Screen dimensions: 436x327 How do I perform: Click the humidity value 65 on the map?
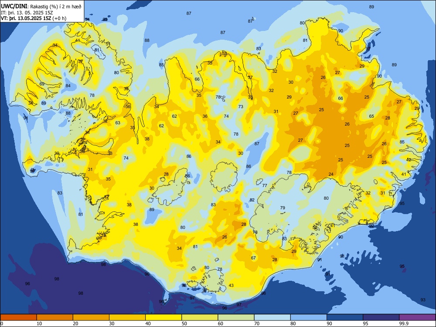(371, 116)
